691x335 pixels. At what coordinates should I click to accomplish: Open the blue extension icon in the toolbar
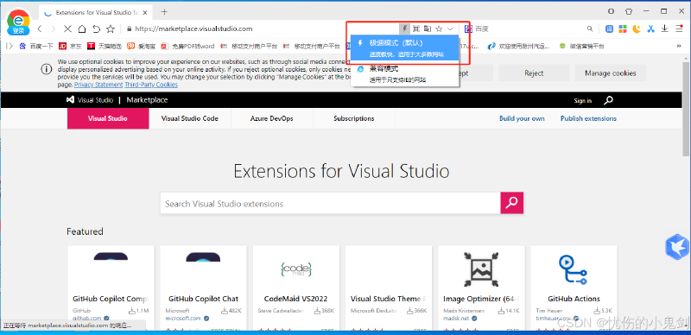coord(610,28)
